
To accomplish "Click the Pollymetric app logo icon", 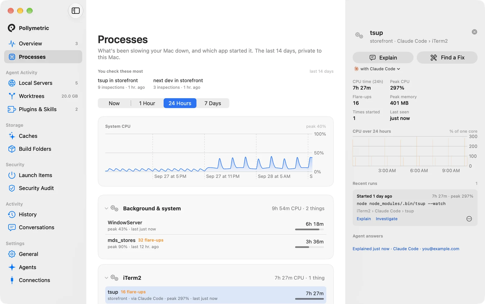I will coord(12,28).
